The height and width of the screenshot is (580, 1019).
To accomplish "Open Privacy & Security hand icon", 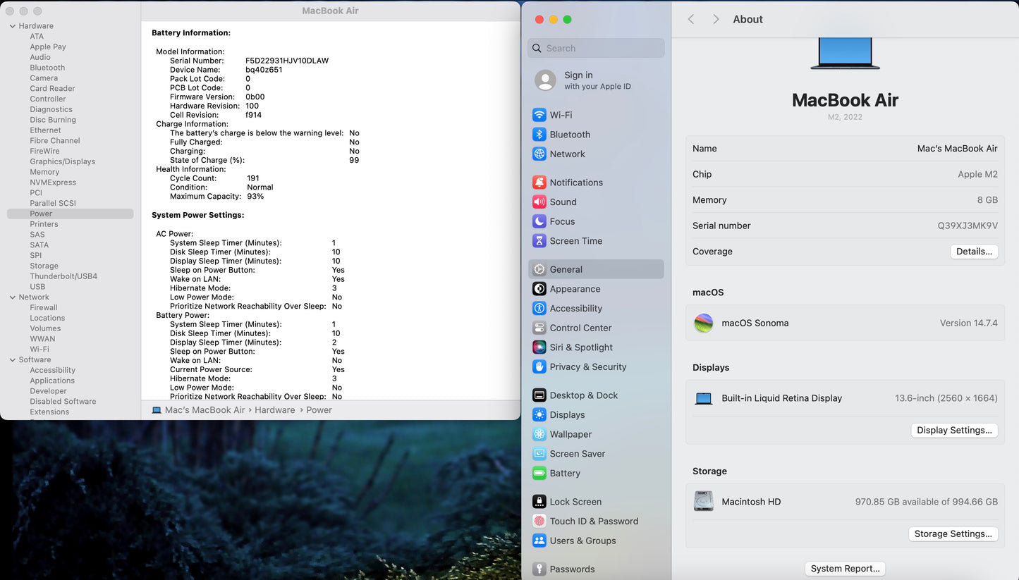I will pyautogui.click(x=539, y=366).
